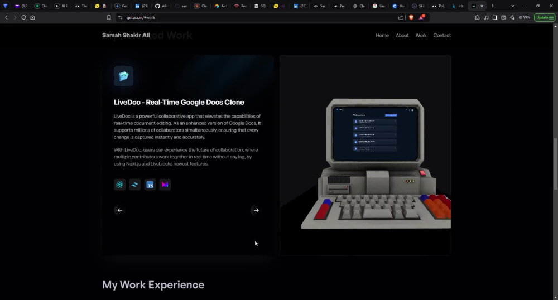This screenshot has height=300, width=558.
Task: Toggle the browser sidebar panel
Action: click(494, 17)
